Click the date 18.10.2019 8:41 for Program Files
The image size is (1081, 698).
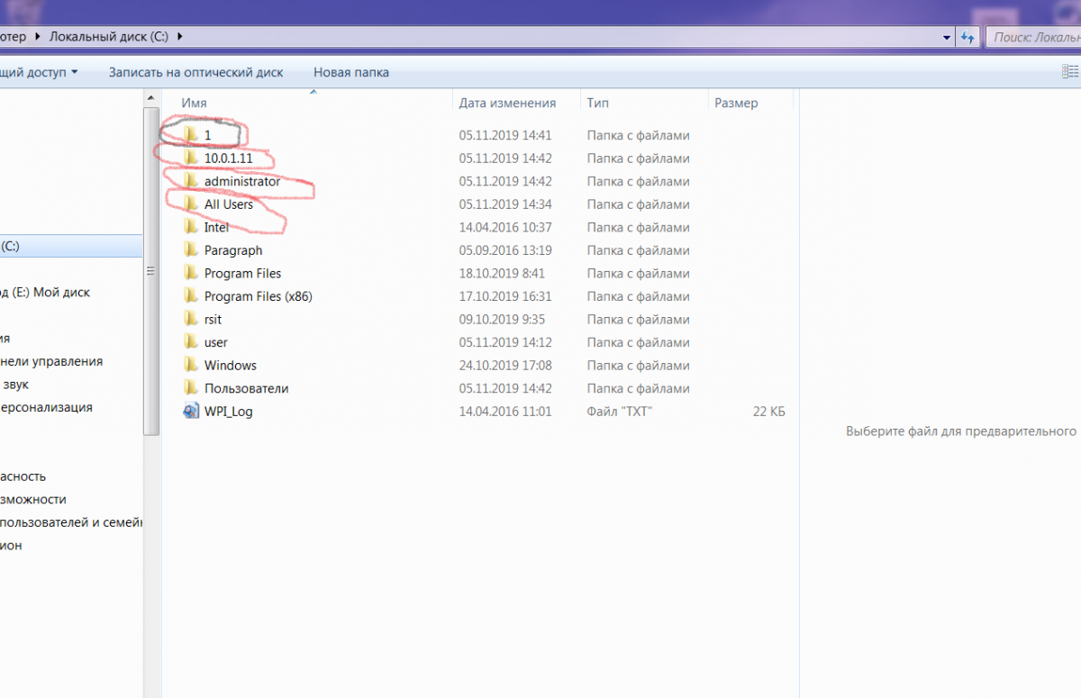502,274
